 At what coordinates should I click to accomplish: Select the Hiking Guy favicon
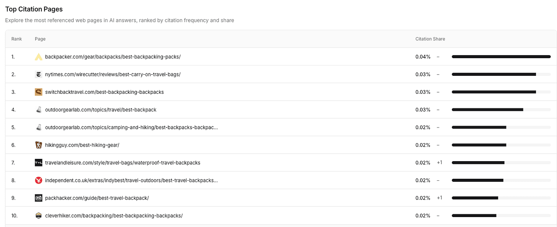coord(38,145)
